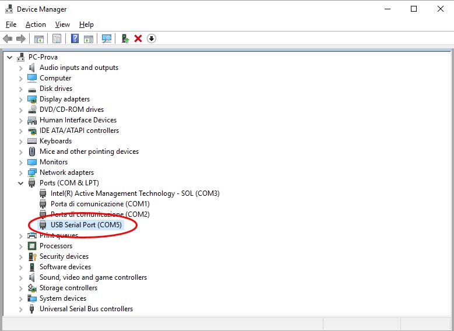The height and width of the screenshot is (331, 454).
Task: Expand the Display adapters chevron
Action: point(20,100)
